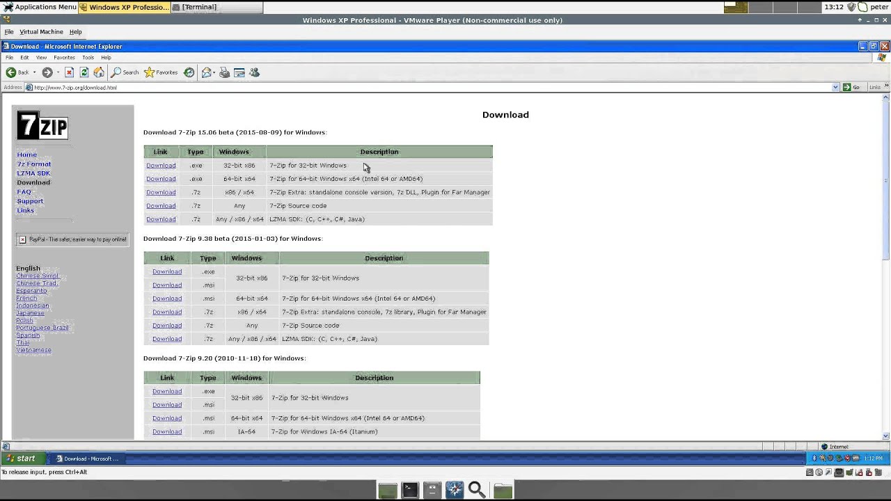
Task: Open the IE Help menu
Action: (106, 58)
